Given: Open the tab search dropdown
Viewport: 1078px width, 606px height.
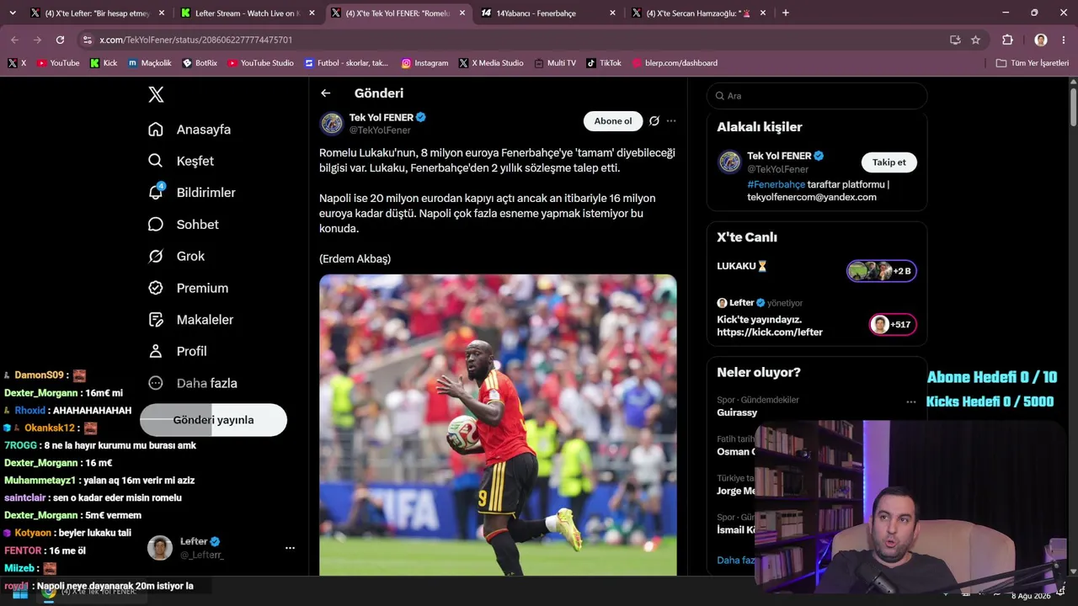Looking at the screenshot, I should (x=12, y=13).
